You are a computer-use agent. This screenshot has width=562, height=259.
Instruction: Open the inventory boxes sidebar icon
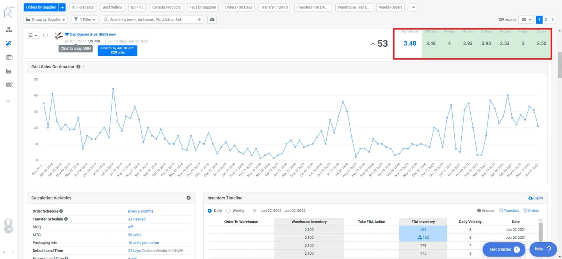click(x=9, y=30)
